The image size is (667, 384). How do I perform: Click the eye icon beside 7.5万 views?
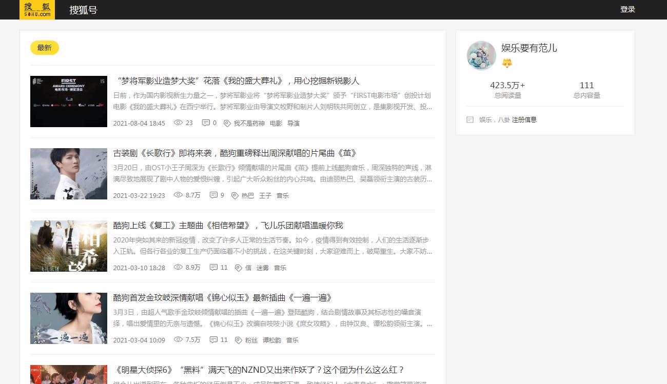[x=179, y=340]
